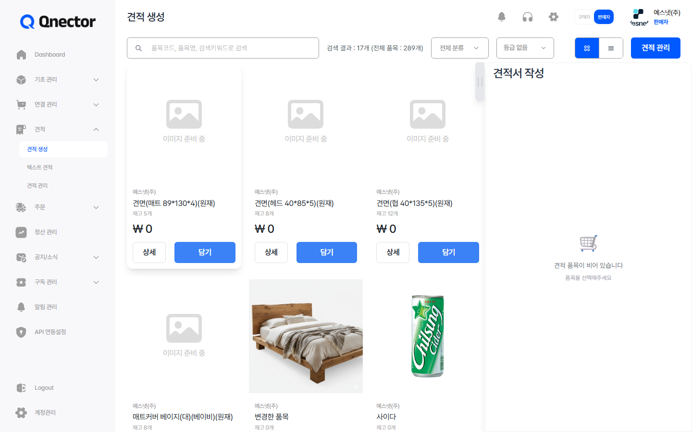This screenshot has width=692, height=432.
Task: Click the bed image of 변경한 품목
Action: (x=306, y=336)
